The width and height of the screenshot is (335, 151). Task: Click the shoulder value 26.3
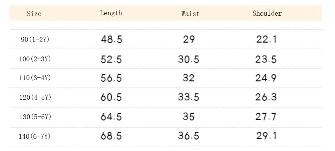(266, 97)
